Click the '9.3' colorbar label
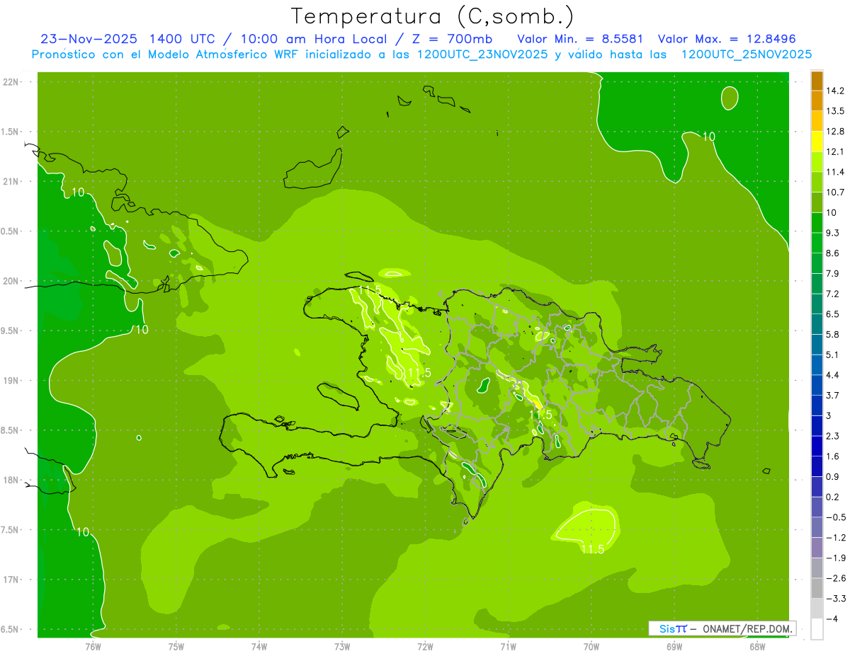The image size is (850, 656). tap(833, 233)
